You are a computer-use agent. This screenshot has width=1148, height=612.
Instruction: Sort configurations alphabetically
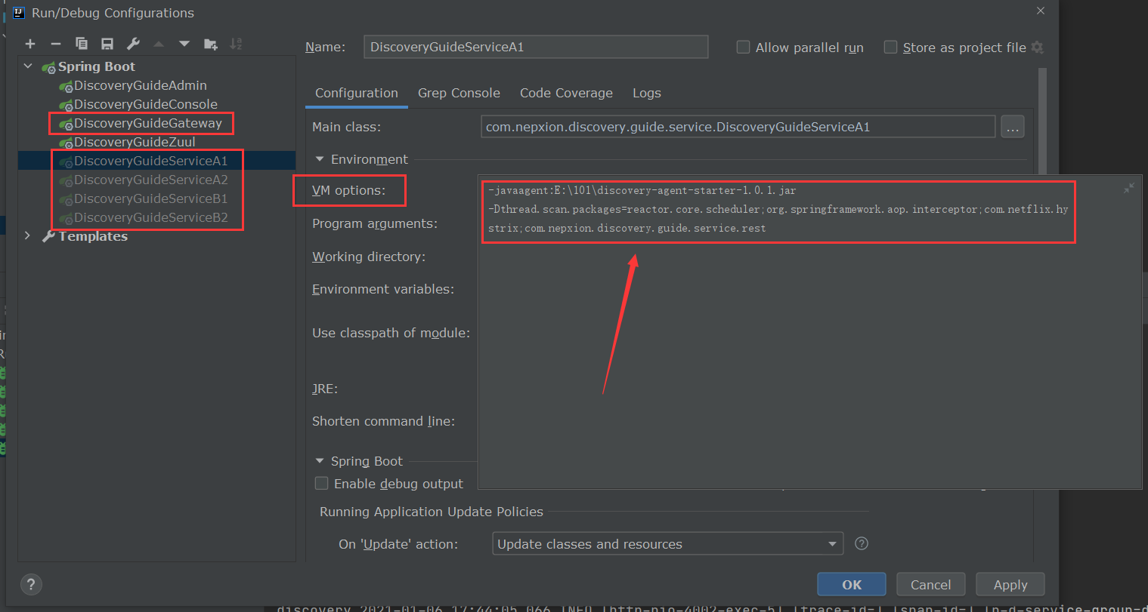pos(236,44)
